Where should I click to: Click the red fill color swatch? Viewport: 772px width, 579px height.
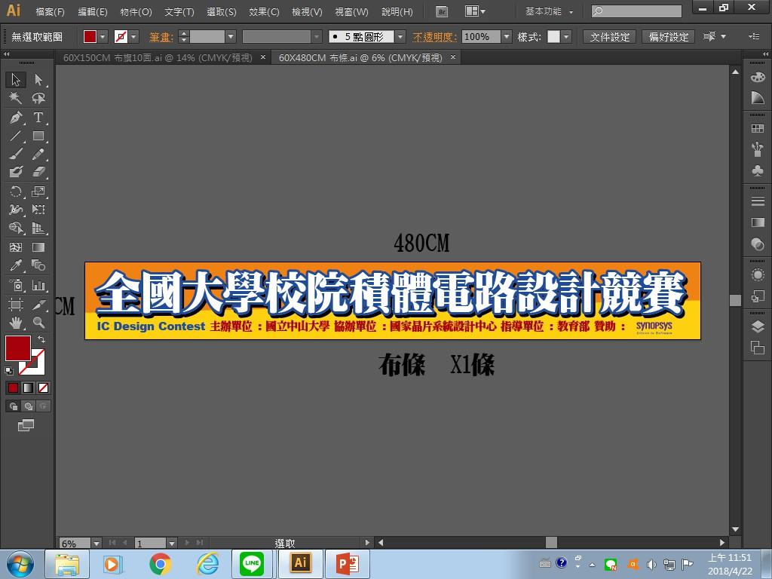click(18, 348)
